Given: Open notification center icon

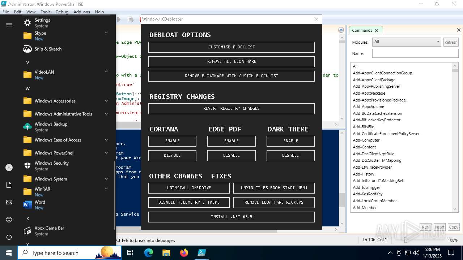Looking at the screenshot, I should (x=451, y=253).
